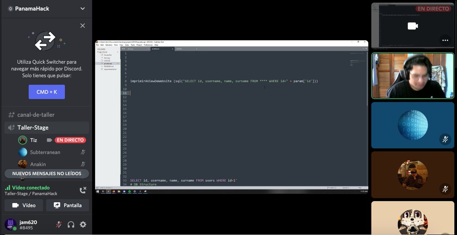Open Preferences menu in Sublime Text
This screenshot has height=235, width=457.
coord(148,45)
